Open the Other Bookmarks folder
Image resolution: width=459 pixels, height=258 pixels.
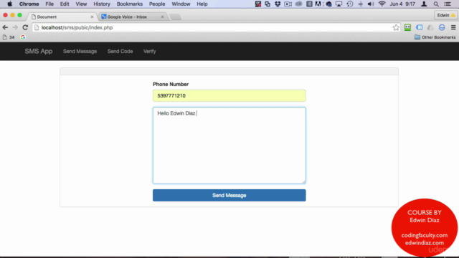pos(435,37)
